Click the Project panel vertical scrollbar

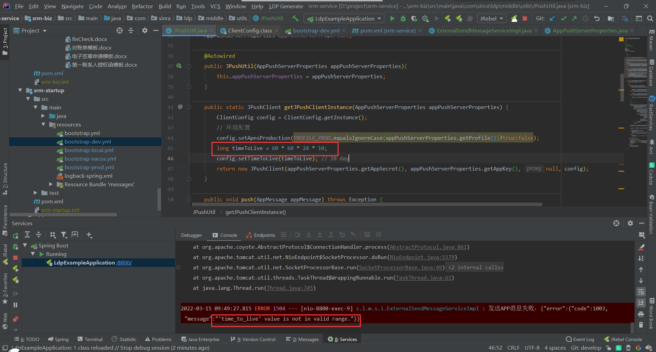(x=159, y=199)
